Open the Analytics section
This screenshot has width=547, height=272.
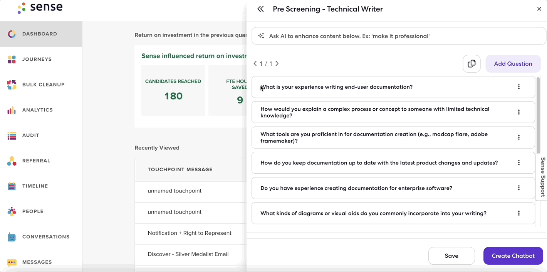coord(37,110)
